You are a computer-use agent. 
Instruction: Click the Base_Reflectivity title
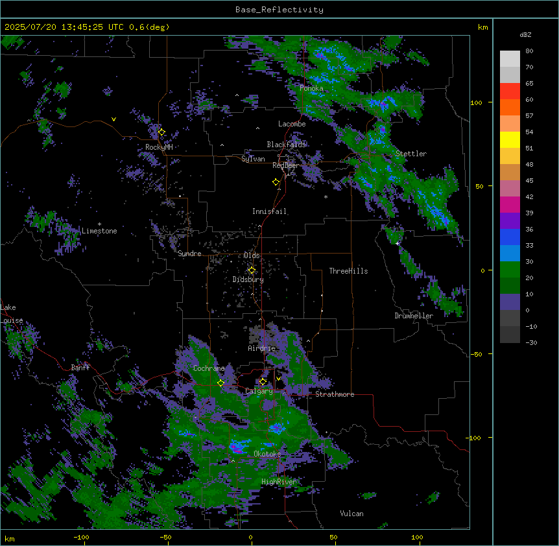point(279,10)
